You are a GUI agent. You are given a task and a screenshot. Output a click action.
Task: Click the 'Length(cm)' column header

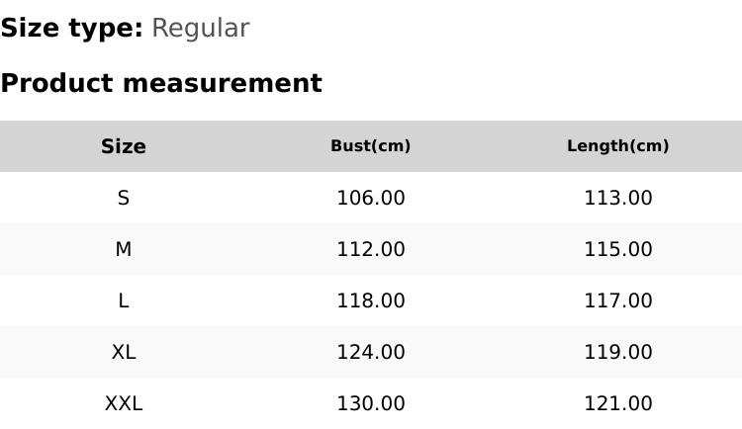click(618, 146)
